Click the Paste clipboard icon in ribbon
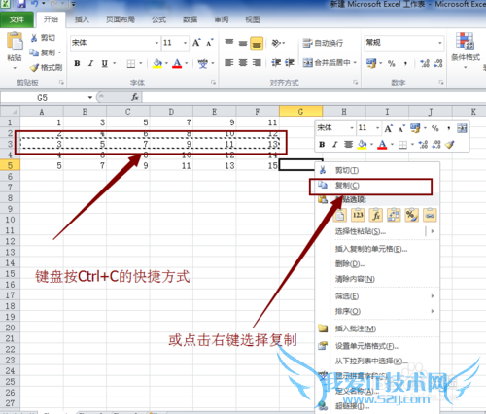 (15, 41)
